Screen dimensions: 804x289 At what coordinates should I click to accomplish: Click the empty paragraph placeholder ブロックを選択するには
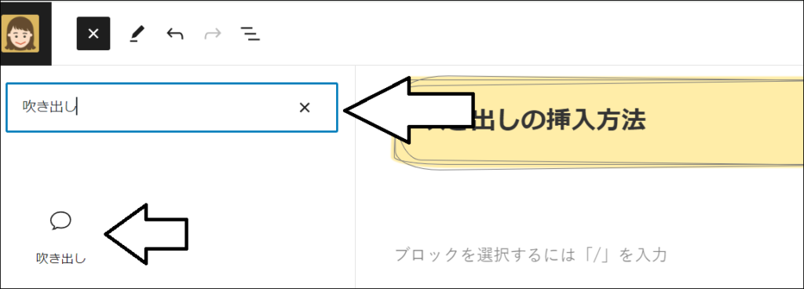tap(531, 254)
